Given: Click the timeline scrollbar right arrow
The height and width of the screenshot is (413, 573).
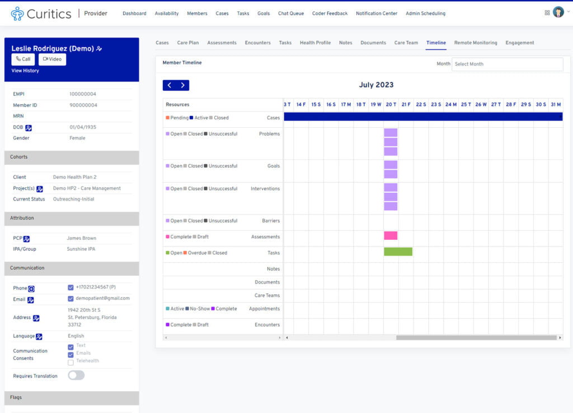Looking at the screenshot, I should [x=560, y=338].
